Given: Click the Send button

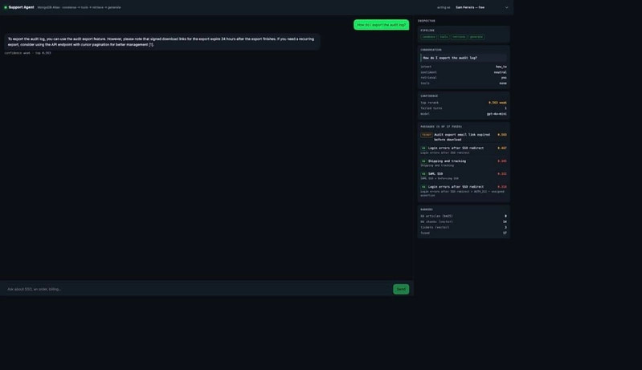Looking at the screenshot, I should pyautogui.click(x=401, y=289).
